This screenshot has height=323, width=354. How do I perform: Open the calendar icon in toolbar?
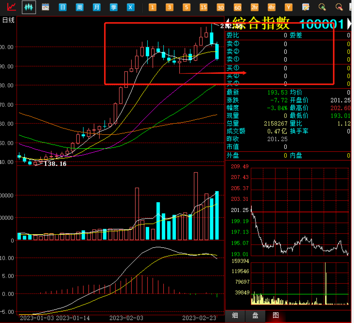45,7
